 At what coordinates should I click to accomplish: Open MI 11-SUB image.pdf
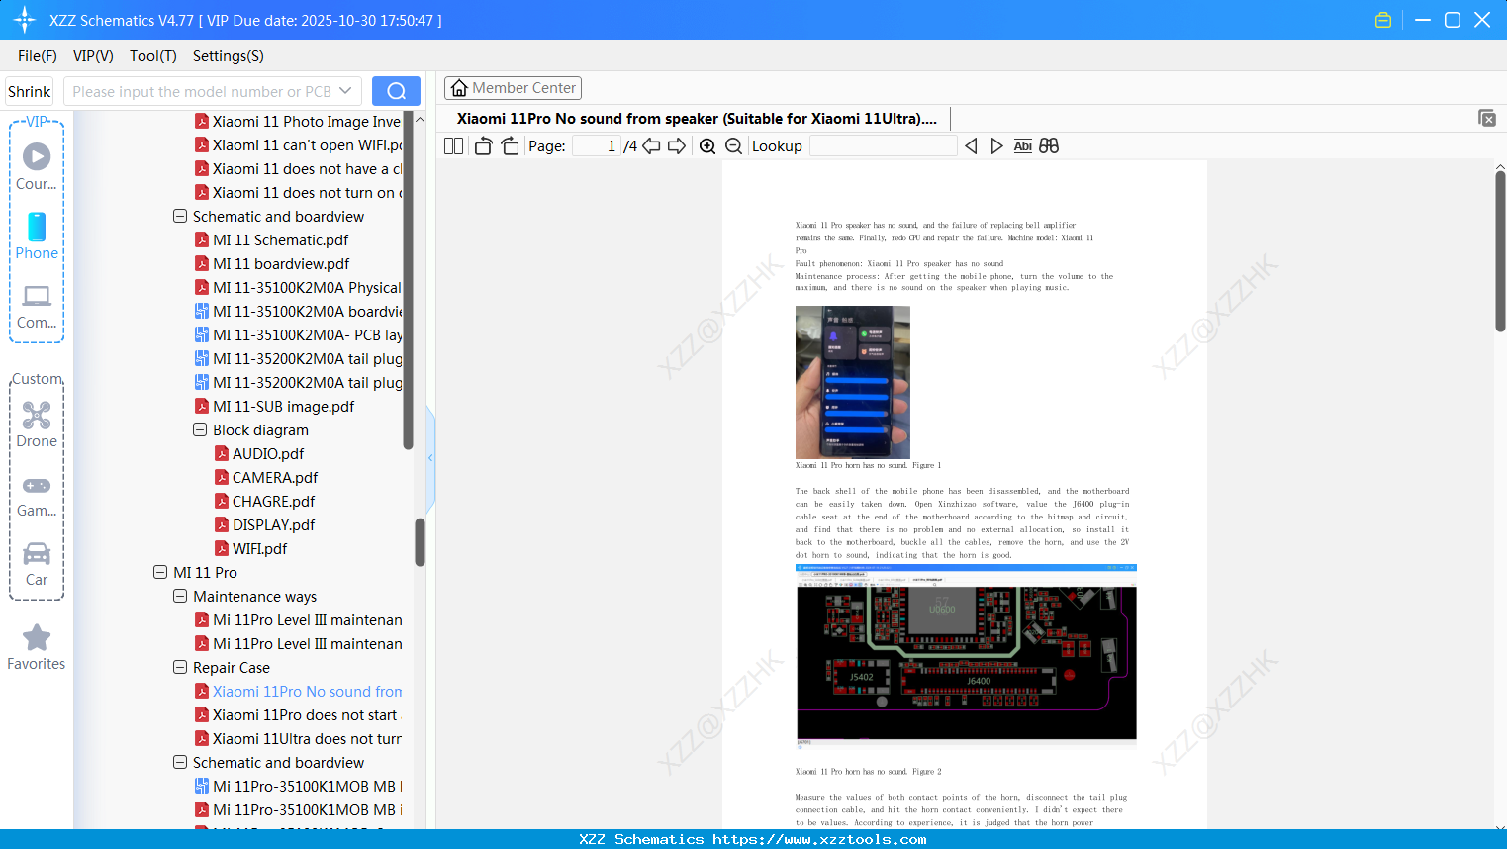(x=284, y=406)
